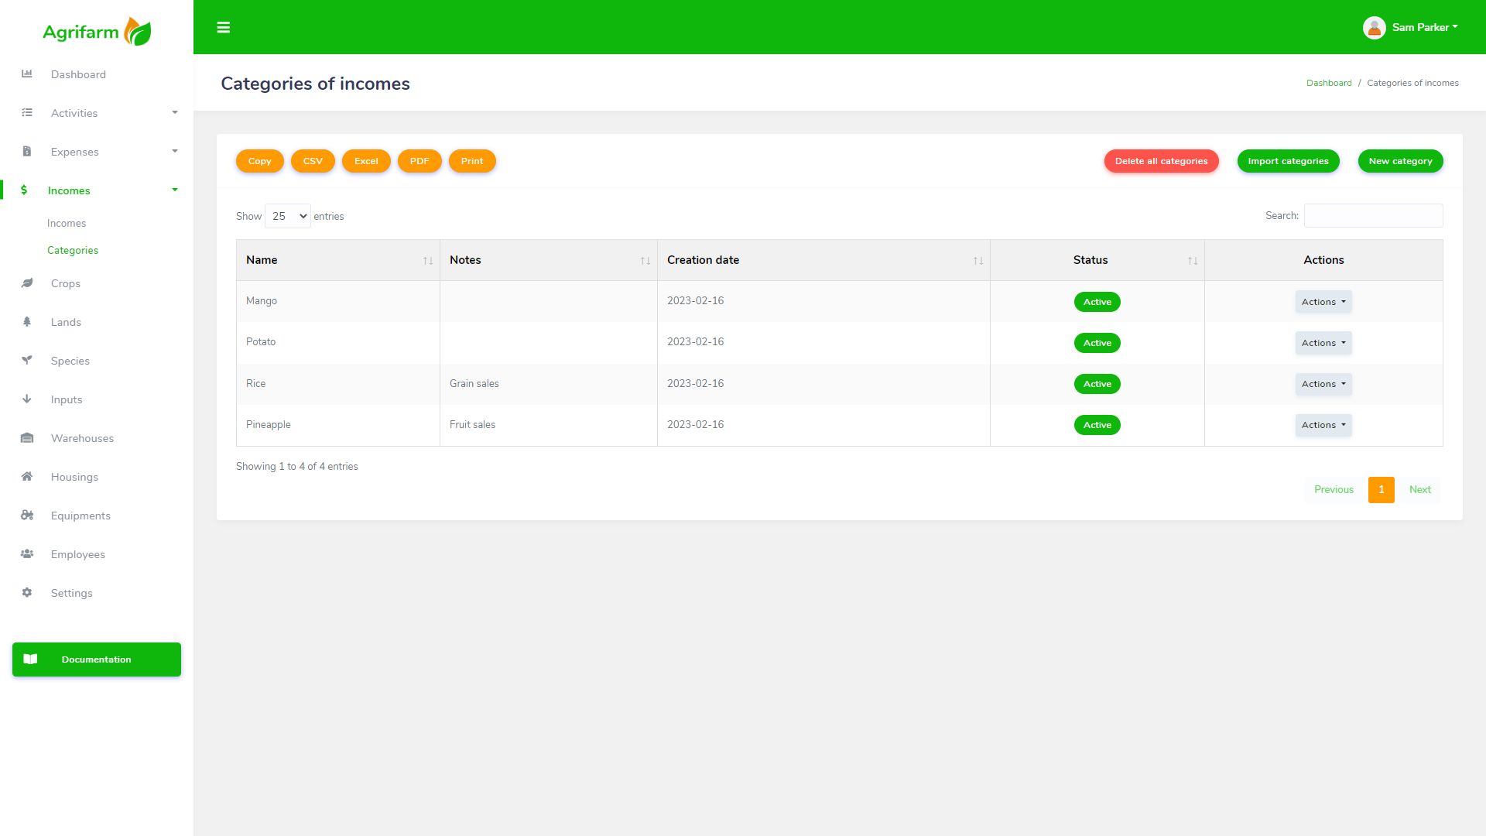This screenshot has height=836, width=1486.
Task: Click the Employees people icon
Action: click(x=27, y=554)
